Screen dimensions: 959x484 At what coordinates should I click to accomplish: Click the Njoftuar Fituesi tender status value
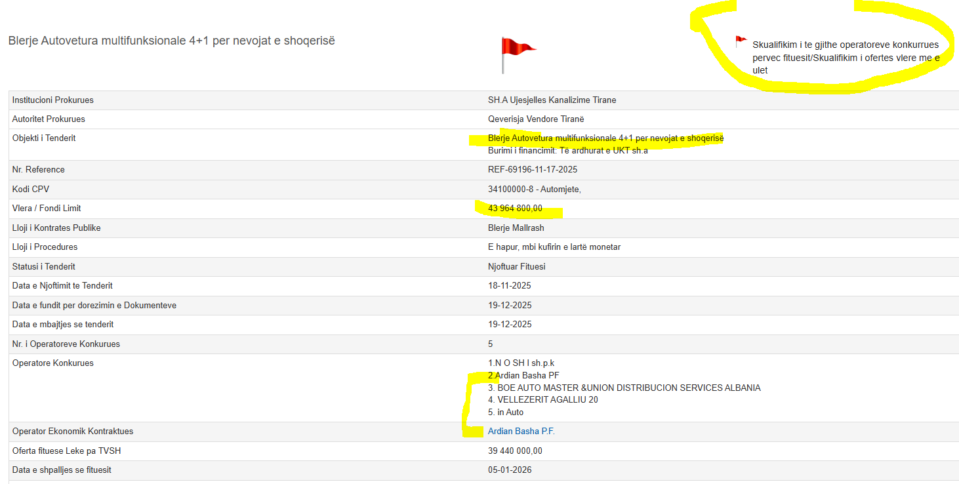pyautogui.click(x=516, y=267)
